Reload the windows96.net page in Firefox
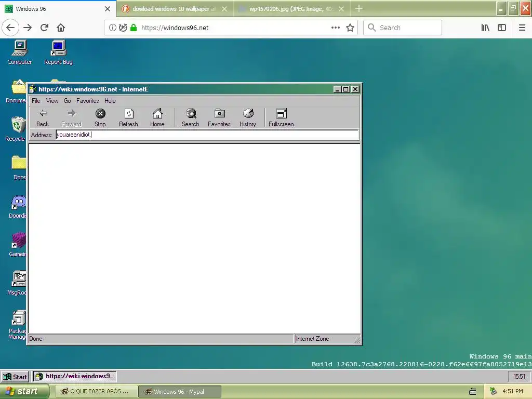This screenshot has width=532, height=399. (45, 28)
